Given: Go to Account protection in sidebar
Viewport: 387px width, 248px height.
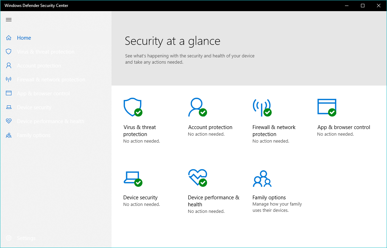Looking at the screenshot, I should pos(39,66).
